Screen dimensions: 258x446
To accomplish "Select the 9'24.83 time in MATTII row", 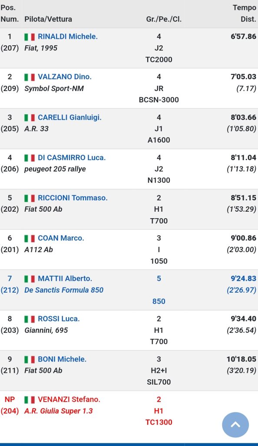I will (x=243, y=278).
